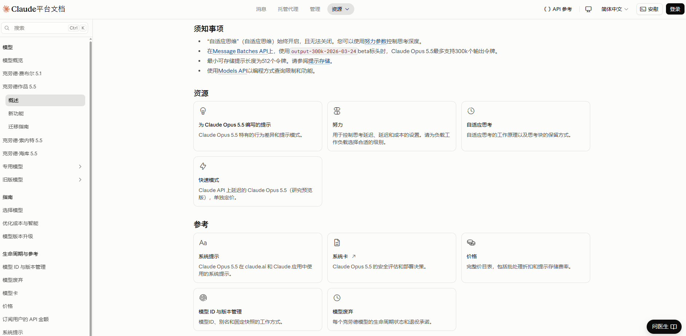Open the 资源 dropdown in top navigation
This screenshot has height=336, width=686.
tap(340, 9)
